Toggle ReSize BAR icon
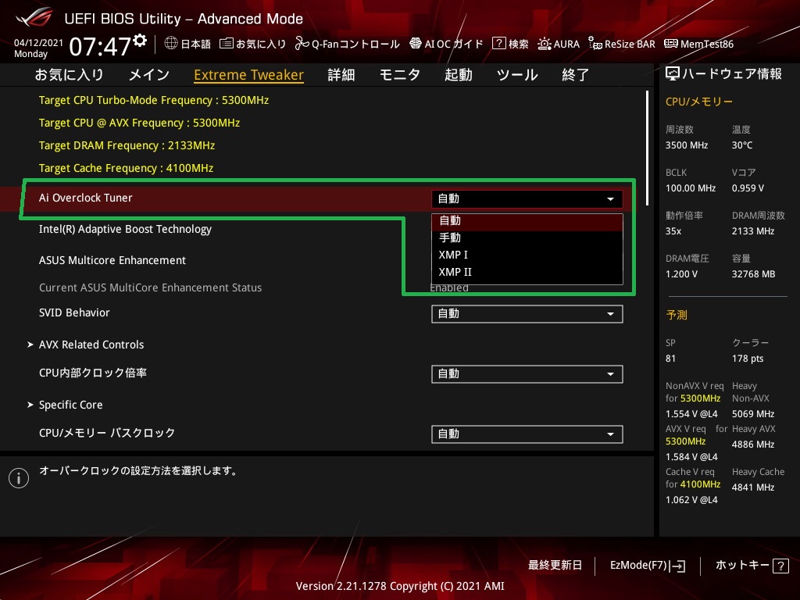Image resolution: width=800 pixels, height=600 pixels. (x=595, y=44)
